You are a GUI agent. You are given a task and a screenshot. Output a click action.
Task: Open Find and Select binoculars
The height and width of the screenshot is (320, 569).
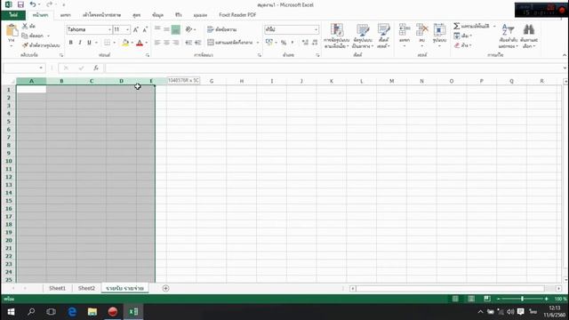(529, 36)
